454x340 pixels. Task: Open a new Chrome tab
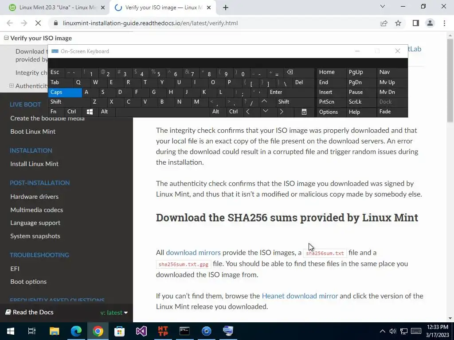[226, 8]
